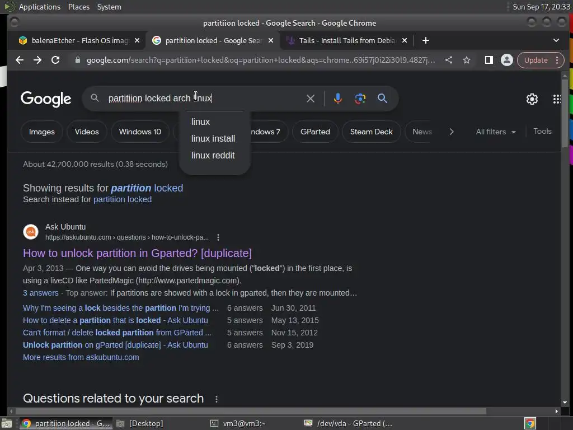Search by image with Google Lens
Screen dimensions: 573x430
(360, 99)
